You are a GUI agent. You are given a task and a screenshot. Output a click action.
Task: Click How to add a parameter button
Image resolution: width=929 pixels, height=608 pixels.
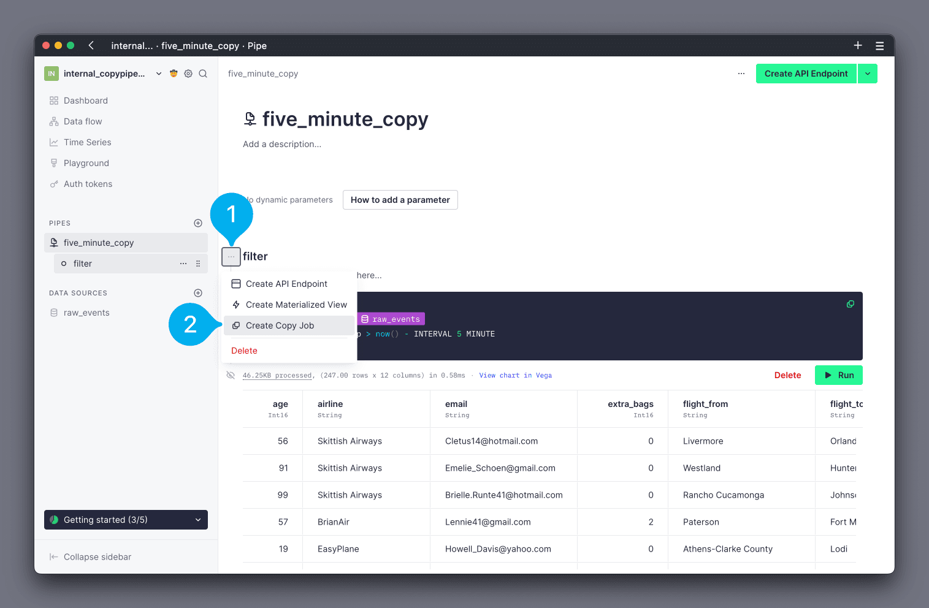(400, 200)
